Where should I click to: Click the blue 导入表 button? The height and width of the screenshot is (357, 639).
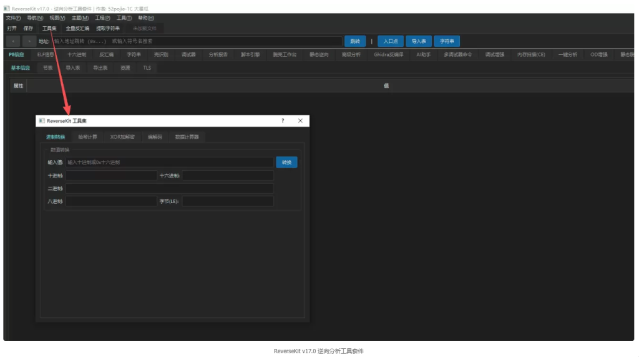419,41
